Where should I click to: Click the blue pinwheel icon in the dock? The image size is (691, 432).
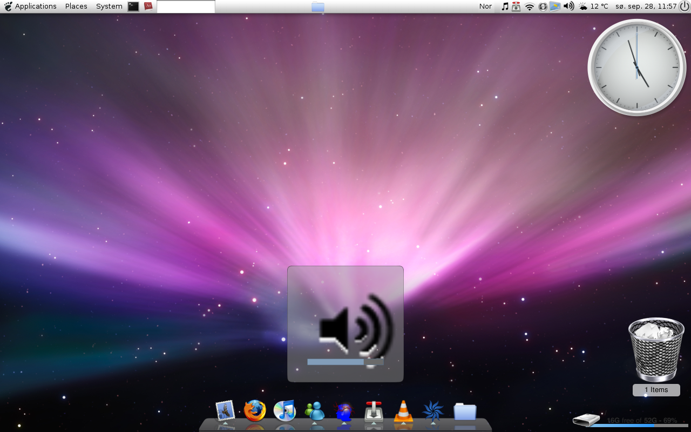click(433, 411)
